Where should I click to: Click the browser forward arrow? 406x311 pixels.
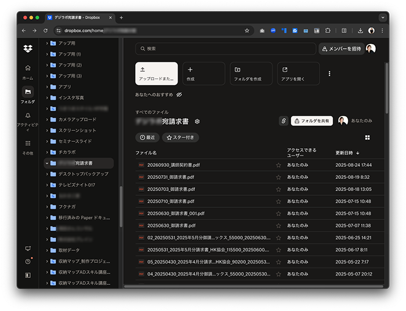(34, 31)
